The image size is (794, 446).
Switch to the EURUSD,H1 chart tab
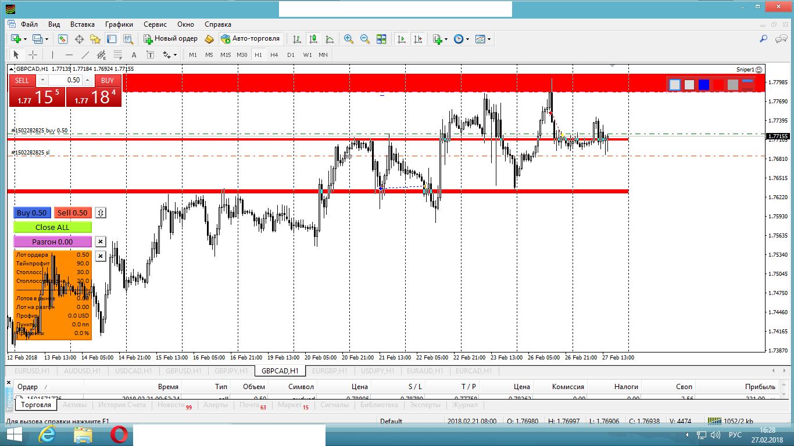point(32,371)
